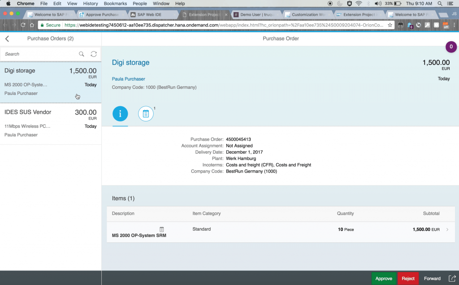
Task: Bookmark page with the star icon
Action: pyautogui.click(x=390, y=25)
